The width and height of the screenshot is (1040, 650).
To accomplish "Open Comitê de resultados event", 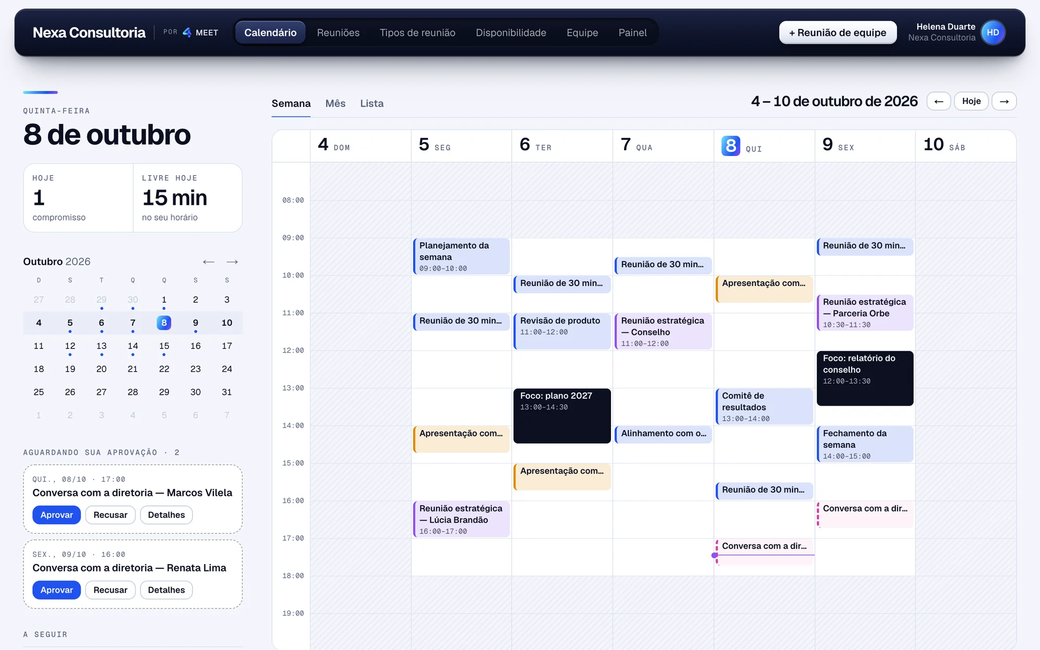I will tap(764, 407).
